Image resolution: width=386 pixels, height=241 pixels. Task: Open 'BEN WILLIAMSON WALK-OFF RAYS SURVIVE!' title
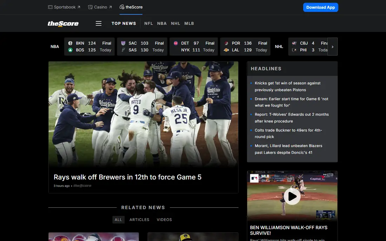pos(289,230)
